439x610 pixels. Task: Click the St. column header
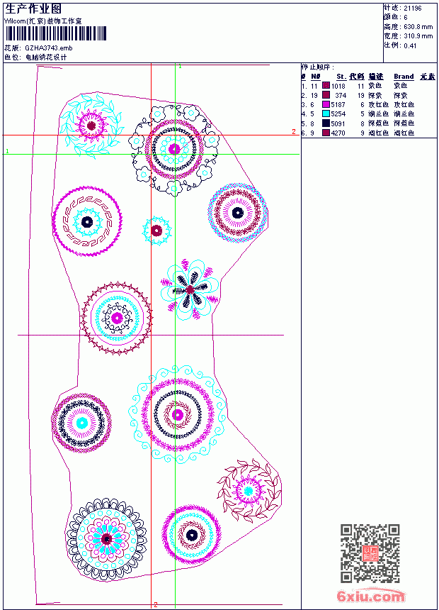[x=341, y=77]
